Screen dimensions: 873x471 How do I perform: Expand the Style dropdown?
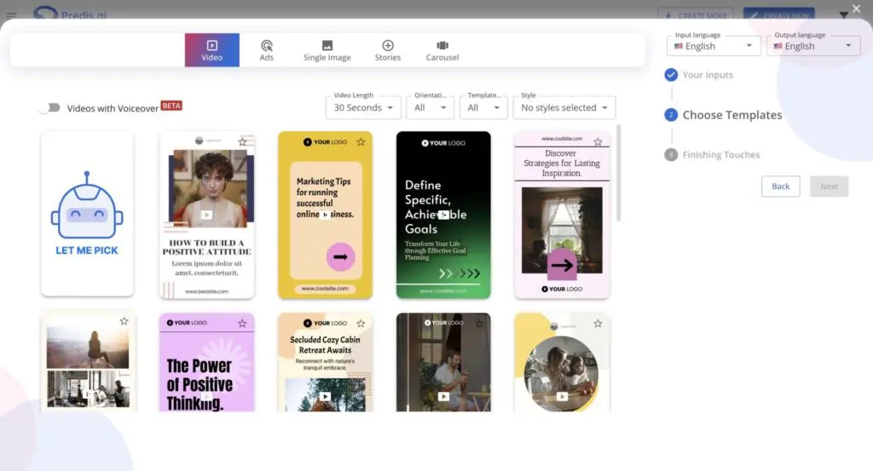pos(564,107)
